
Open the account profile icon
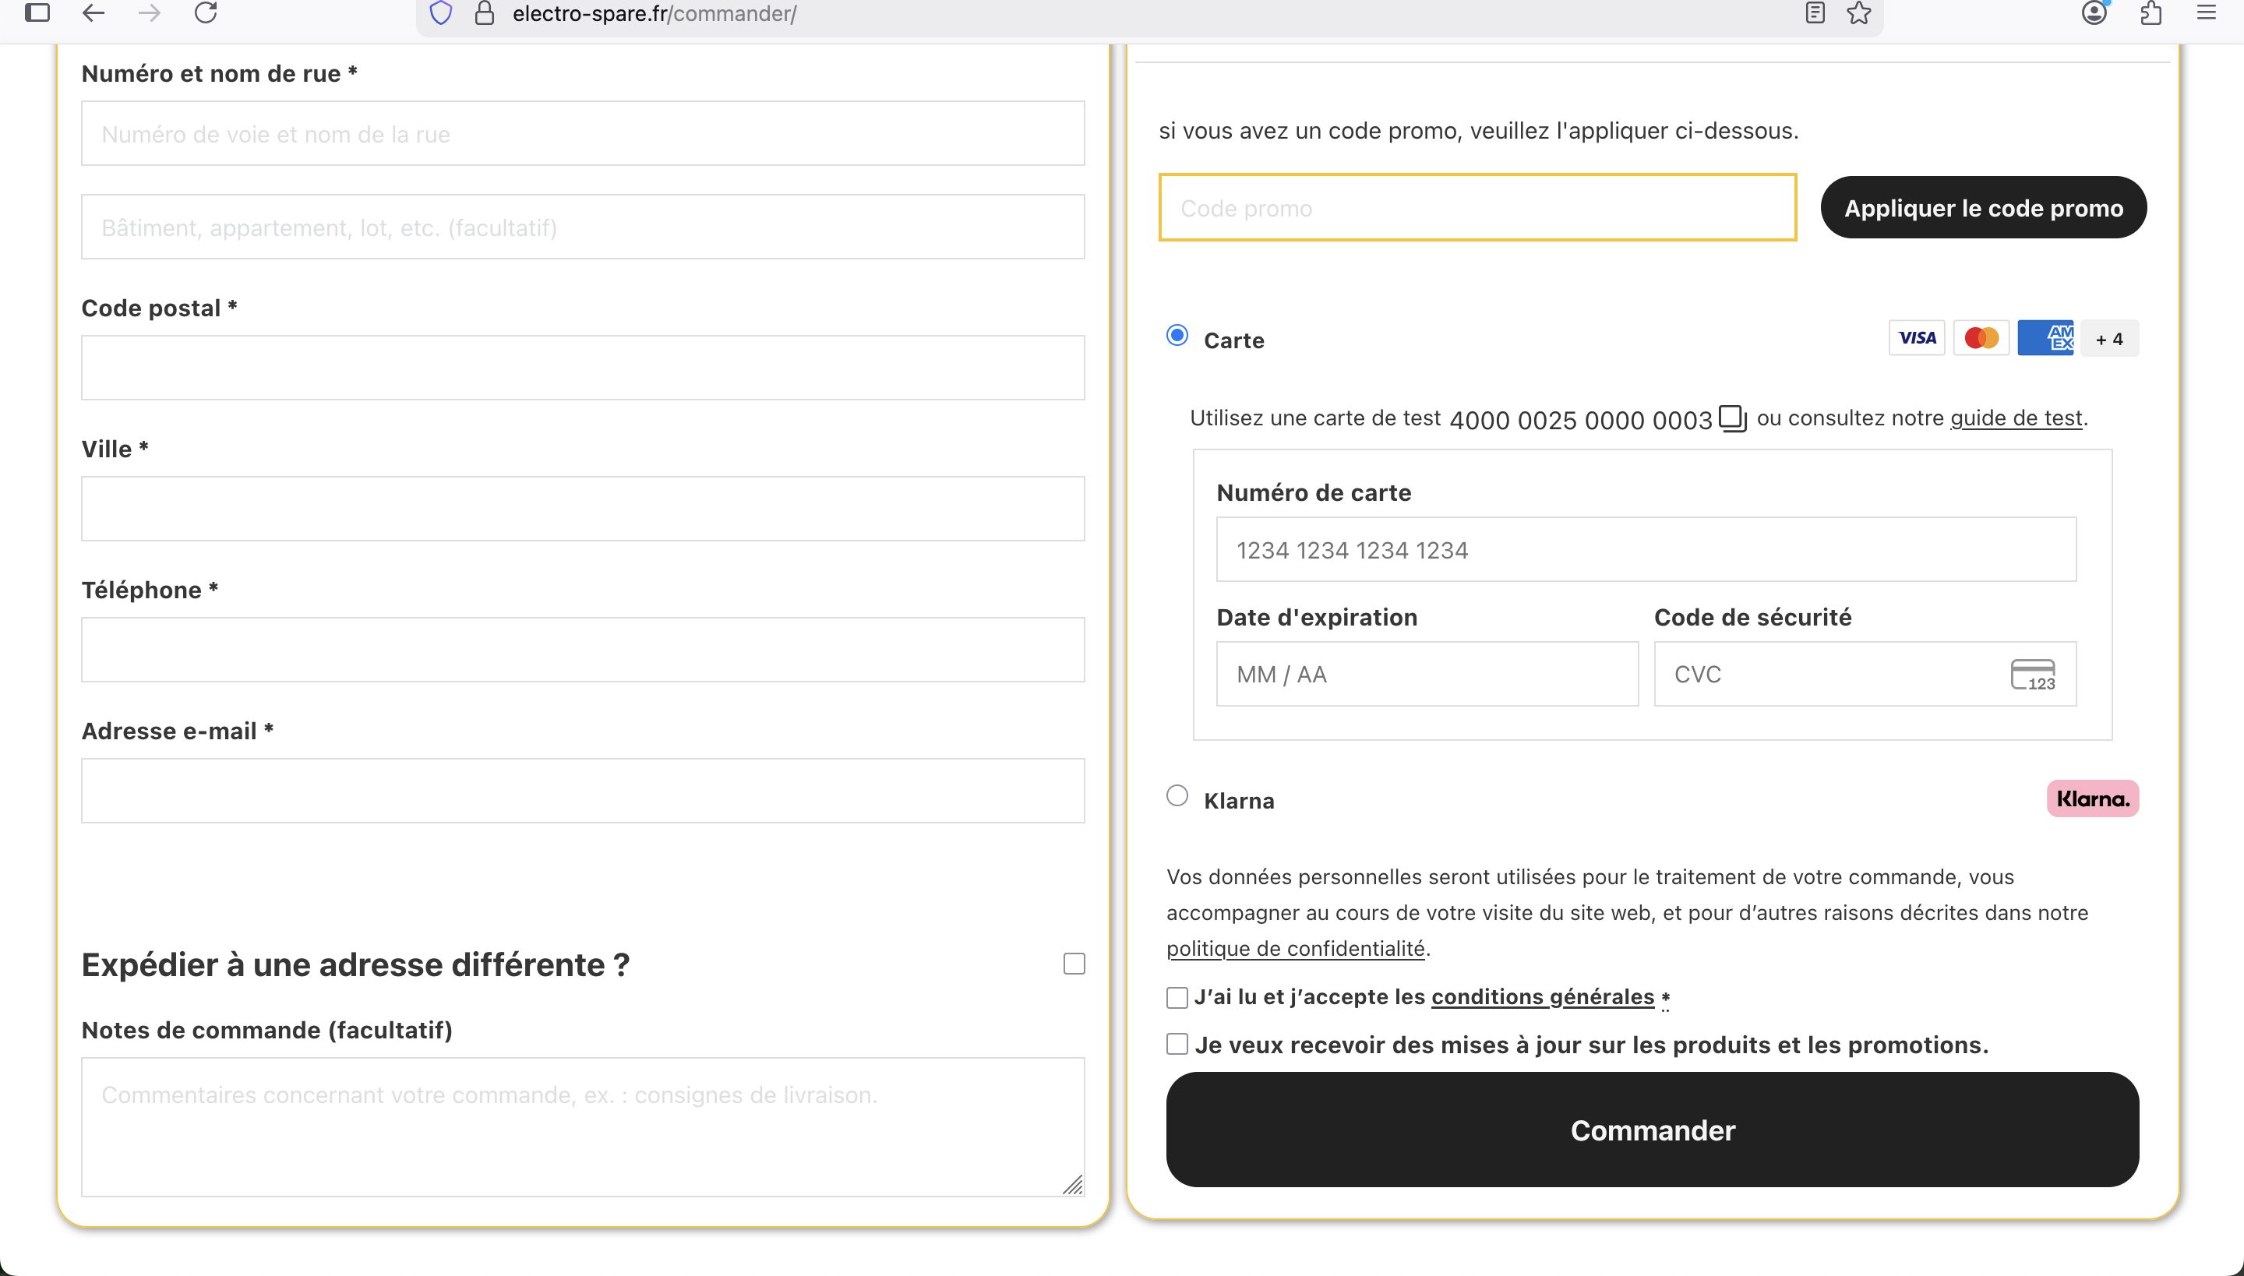click(2094, 13)
